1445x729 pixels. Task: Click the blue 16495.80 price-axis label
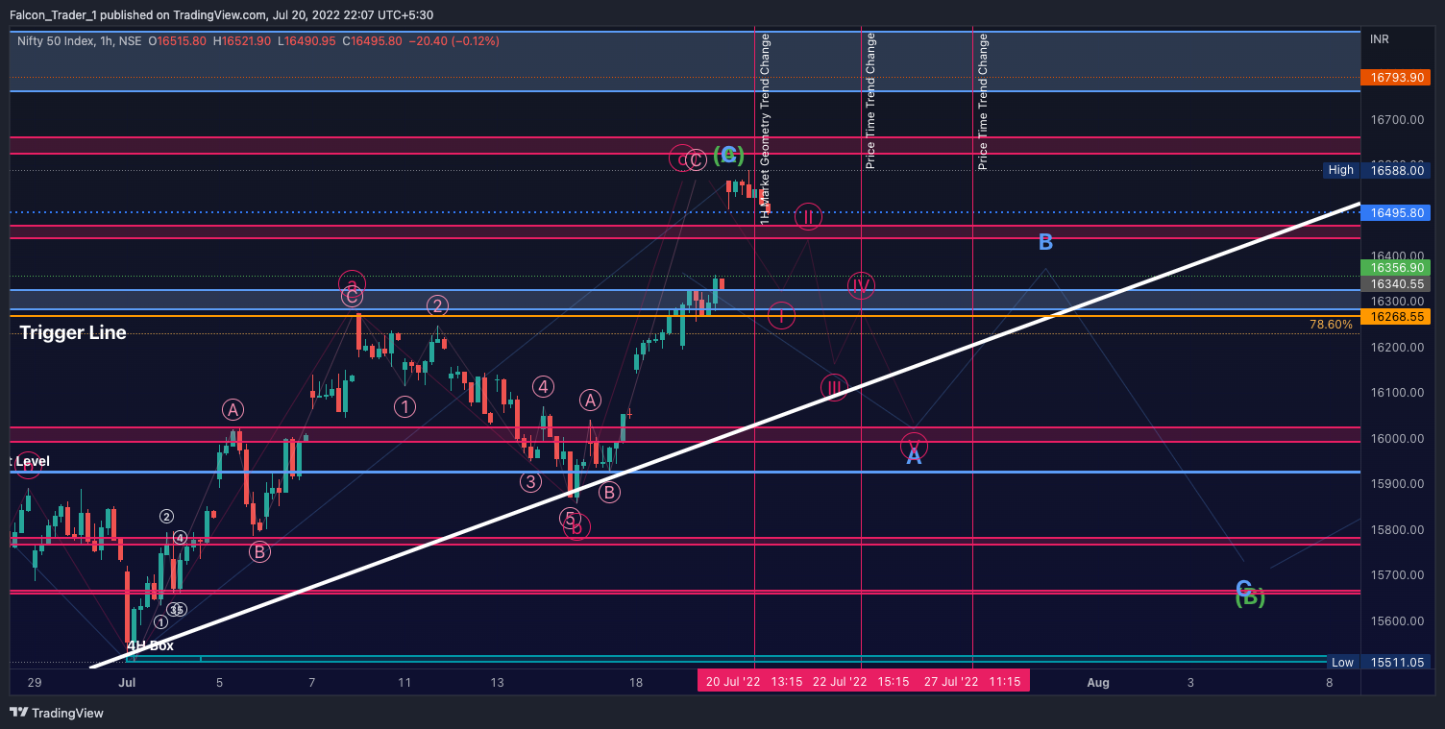click(1396, 212)
